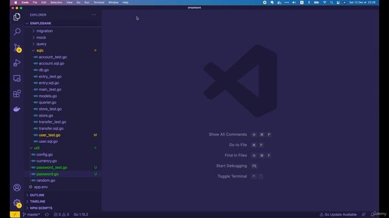Screen dimensions: 389x218
Task: Open the Selection menu
Action: (57, 2)
